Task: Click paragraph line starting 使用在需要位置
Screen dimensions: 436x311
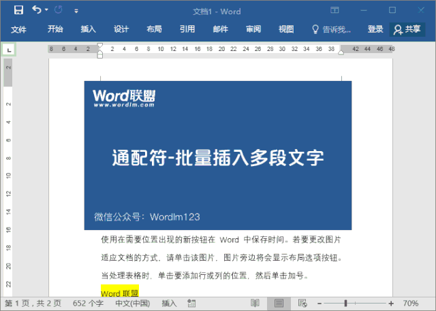Action: point(221,240)
